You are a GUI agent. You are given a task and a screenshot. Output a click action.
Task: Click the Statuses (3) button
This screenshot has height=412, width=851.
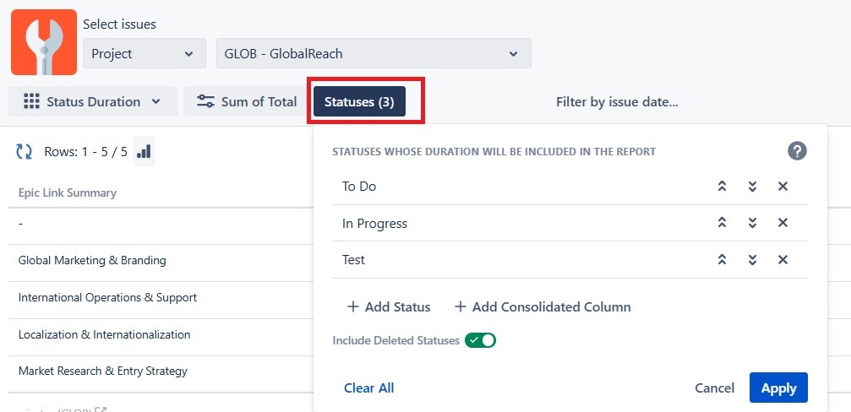(x=359, y=101)
